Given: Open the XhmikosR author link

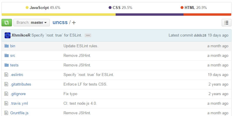Looking at the screenshot, I should pos(21,35).
